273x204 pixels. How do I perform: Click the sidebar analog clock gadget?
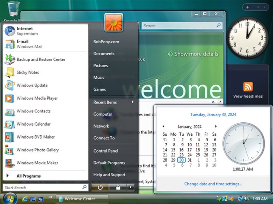point(247,38)
